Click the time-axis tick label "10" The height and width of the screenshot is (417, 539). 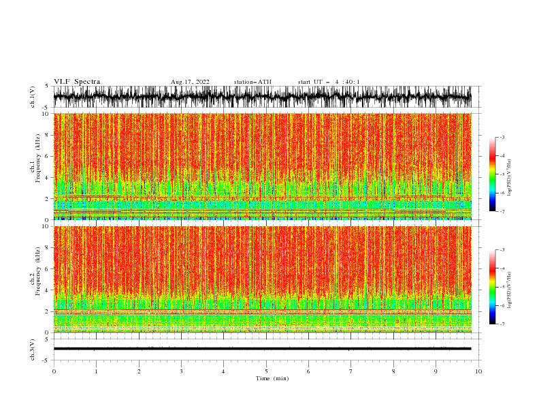478,371
